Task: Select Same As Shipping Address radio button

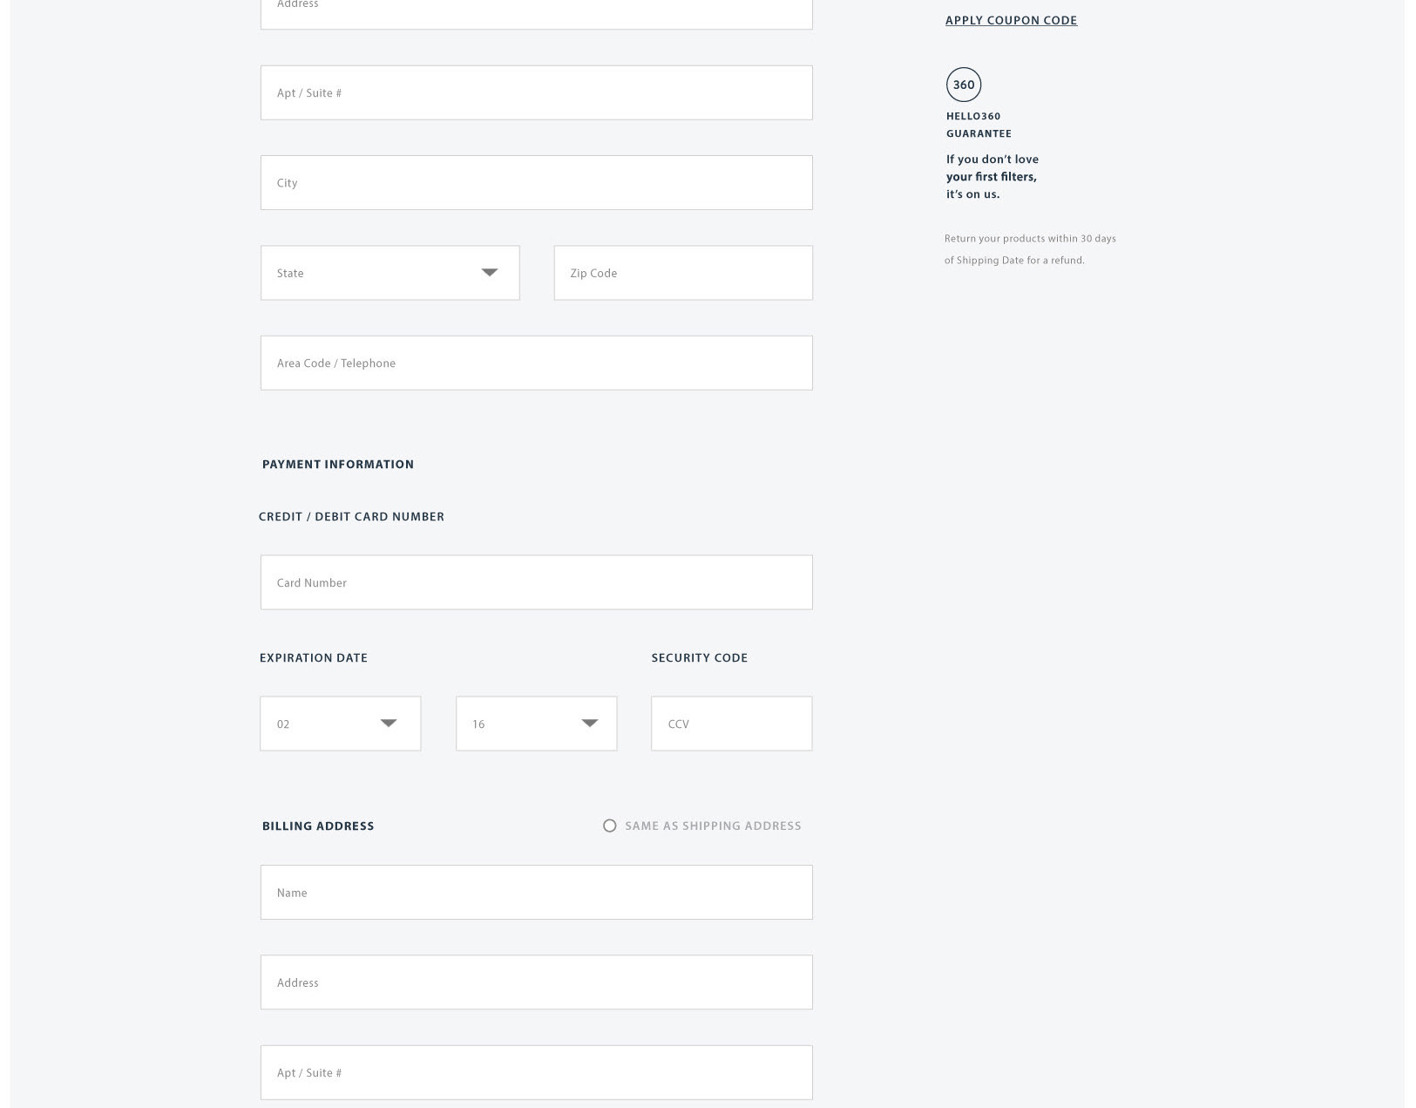Action: [x=610, y=826]
